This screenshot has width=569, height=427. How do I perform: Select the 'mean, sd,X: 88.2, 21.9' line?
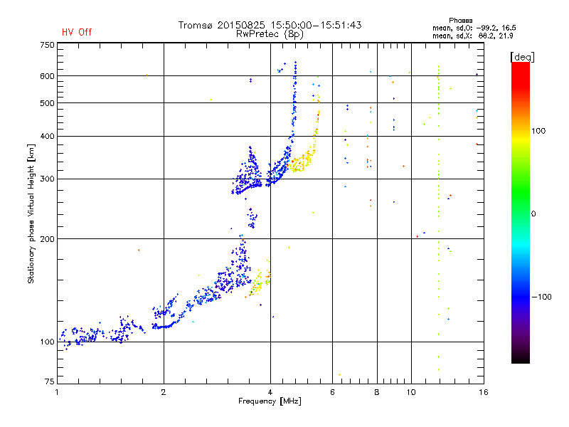(472, 36)
